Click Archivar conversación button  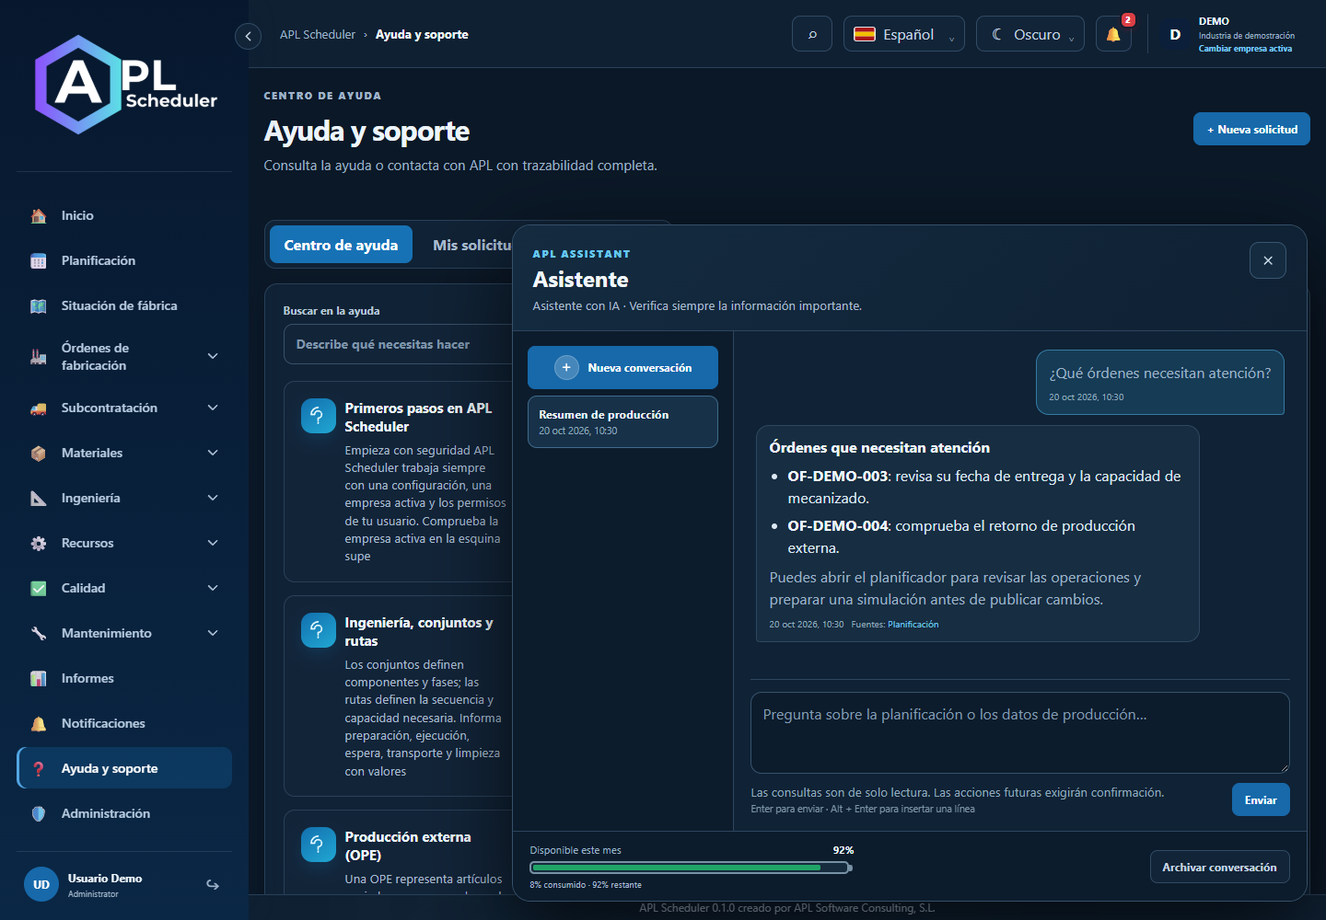pyautogui.click(x=1219, y=867)
